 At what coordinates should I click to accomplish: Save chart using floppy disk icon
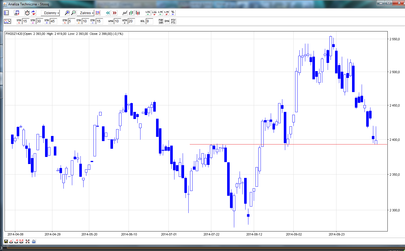tap(6, 241)
